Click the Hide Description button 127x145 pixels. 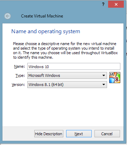(x=49, y=134)
